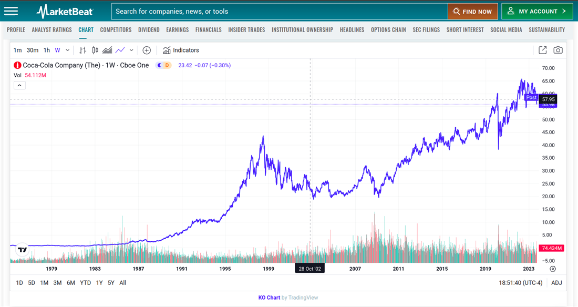
Task: Set range to 3M
Action: 57,283
